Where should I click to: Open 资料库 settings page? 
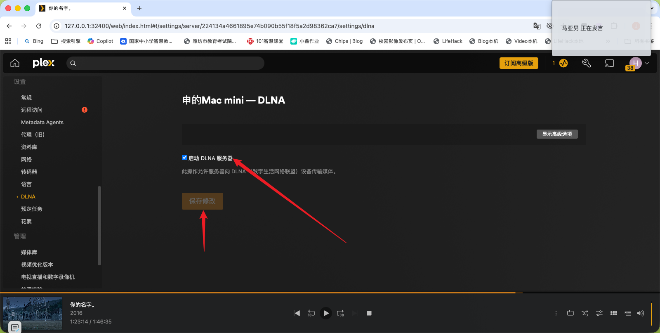29,147
